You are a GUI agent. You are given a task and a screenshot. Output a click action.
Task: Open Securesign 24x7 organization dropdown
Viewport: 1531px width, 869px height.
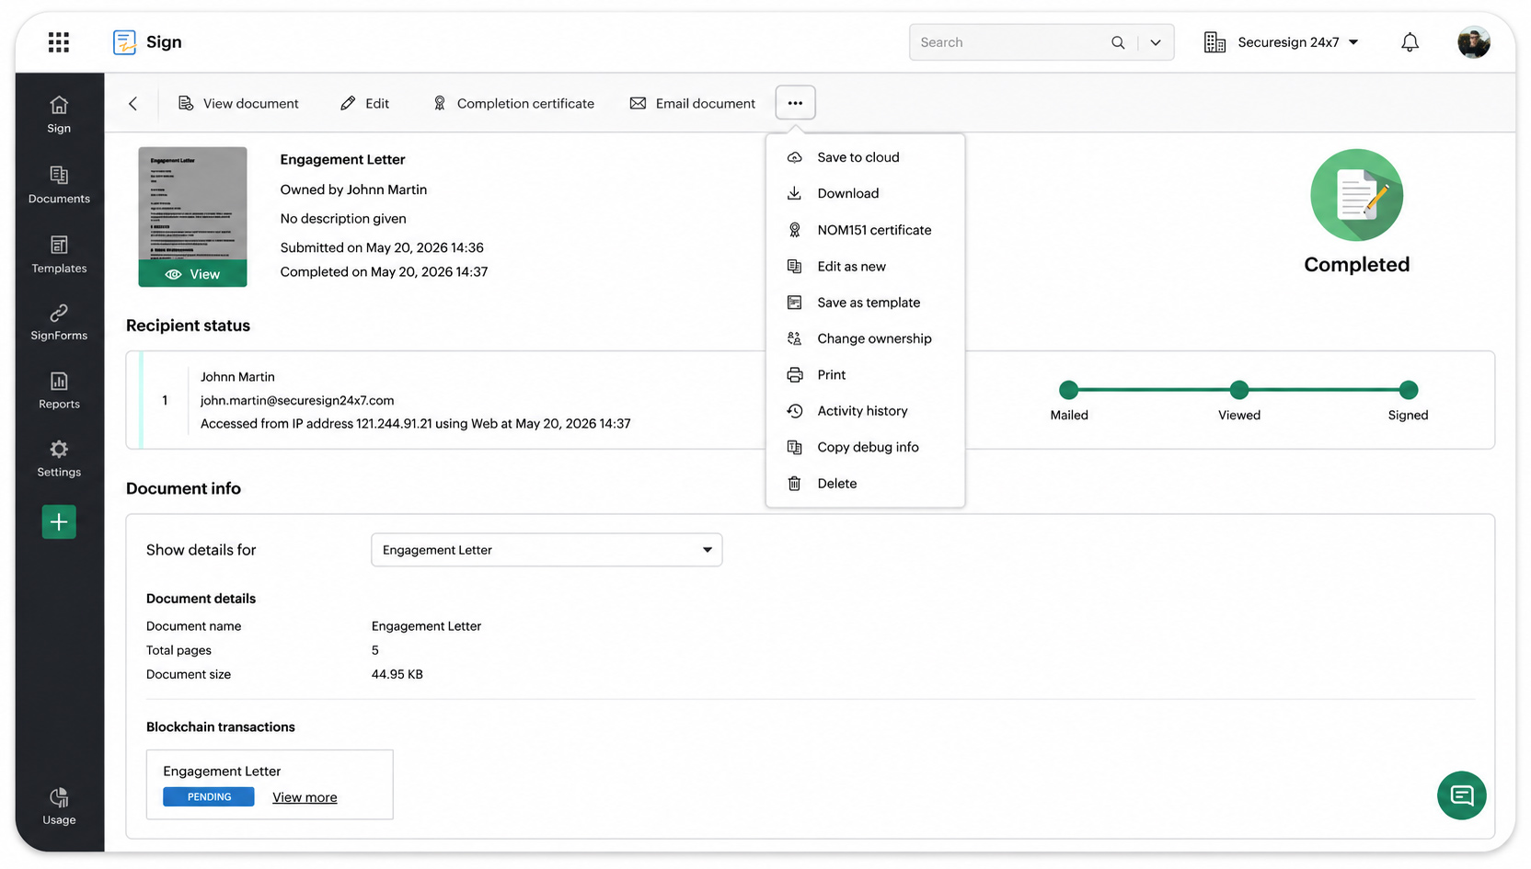(x=1282, y=42)
